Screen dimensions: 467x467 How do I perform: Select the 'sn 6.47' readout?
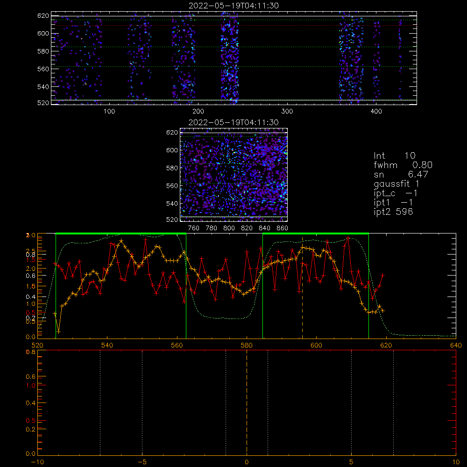(x=401, y=174)
